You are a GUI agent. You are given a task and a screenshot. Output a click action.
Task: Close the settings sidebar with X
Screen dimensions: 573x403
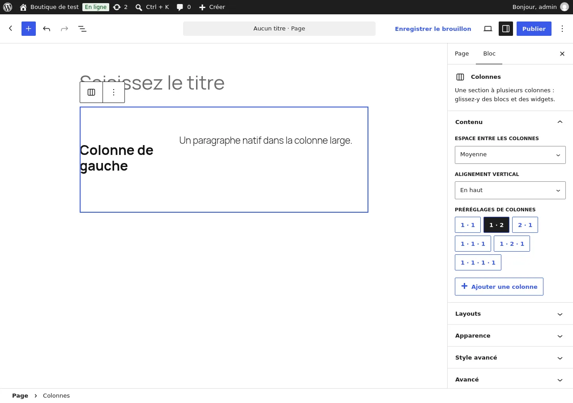point(562,54)
